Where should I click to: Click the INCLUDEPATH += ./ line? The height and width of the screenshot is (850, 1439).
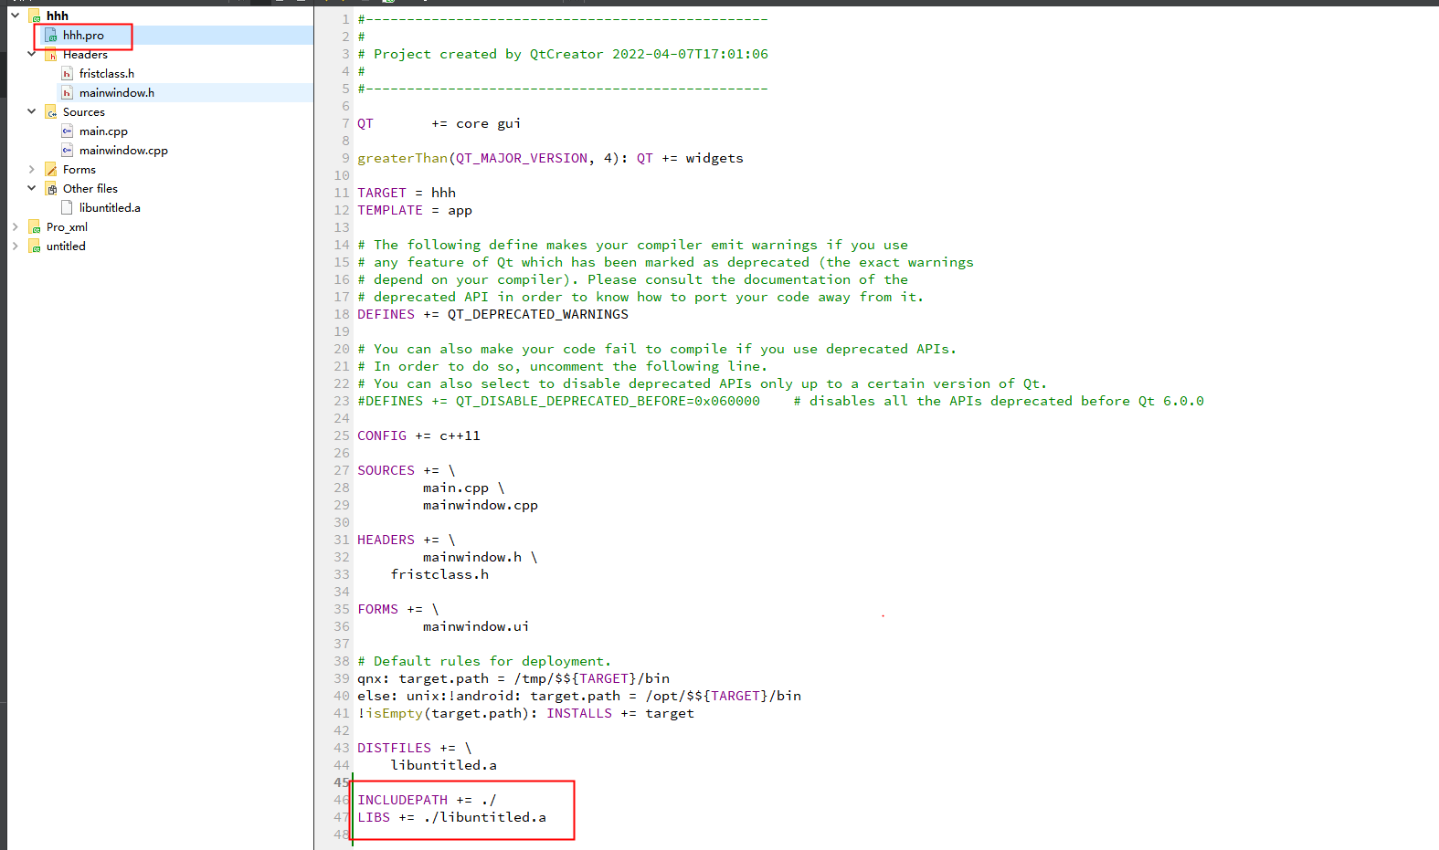click(x=427, y=800)
